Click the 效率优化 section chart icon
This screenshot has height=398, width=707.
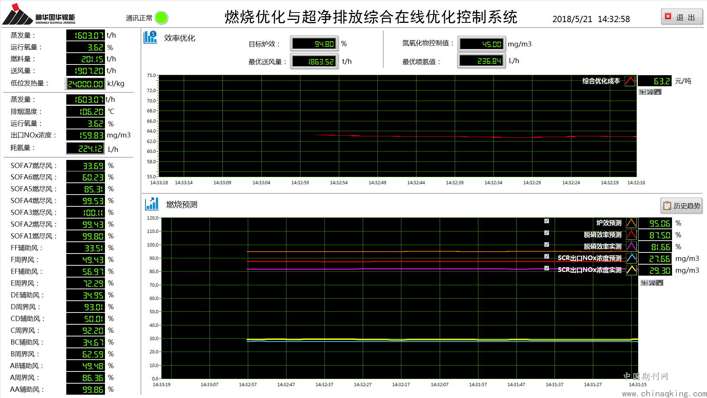click(x=151, y=37)
